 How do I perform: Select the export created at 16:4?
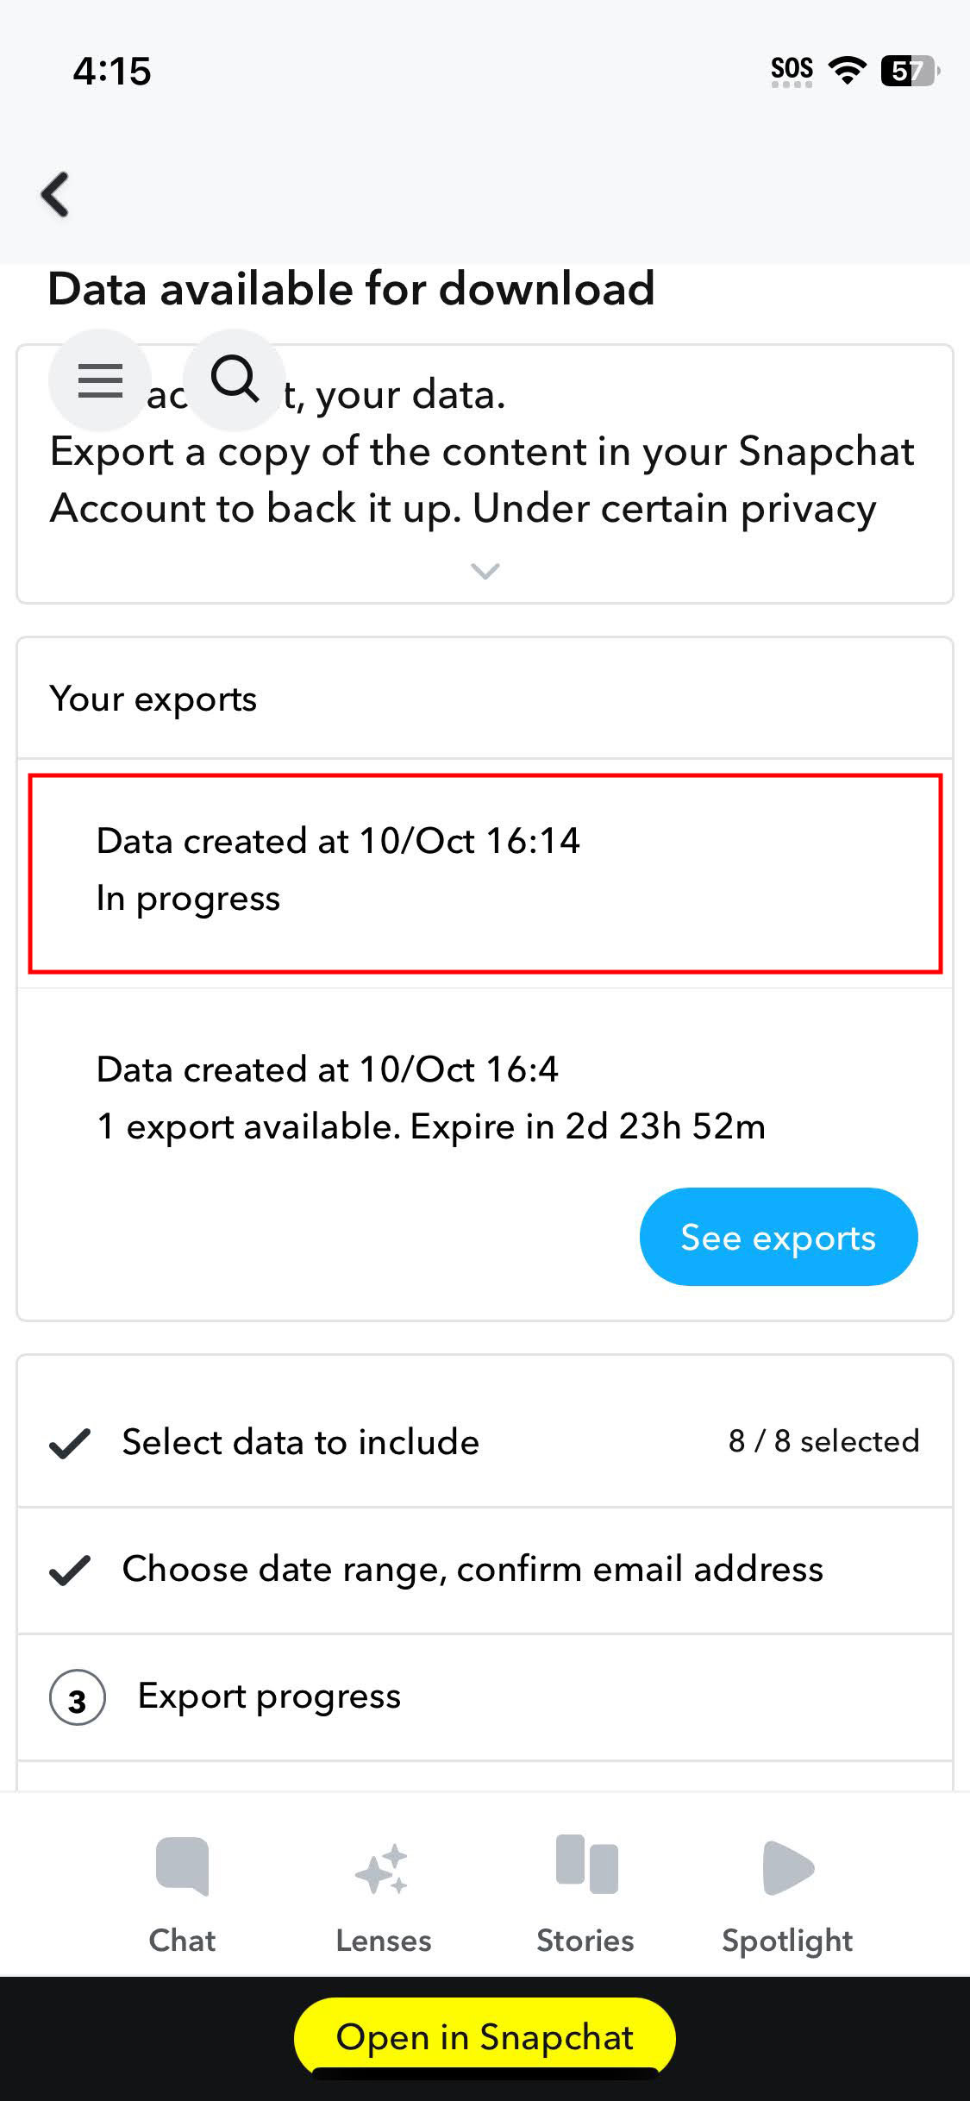pos(431,1097)
